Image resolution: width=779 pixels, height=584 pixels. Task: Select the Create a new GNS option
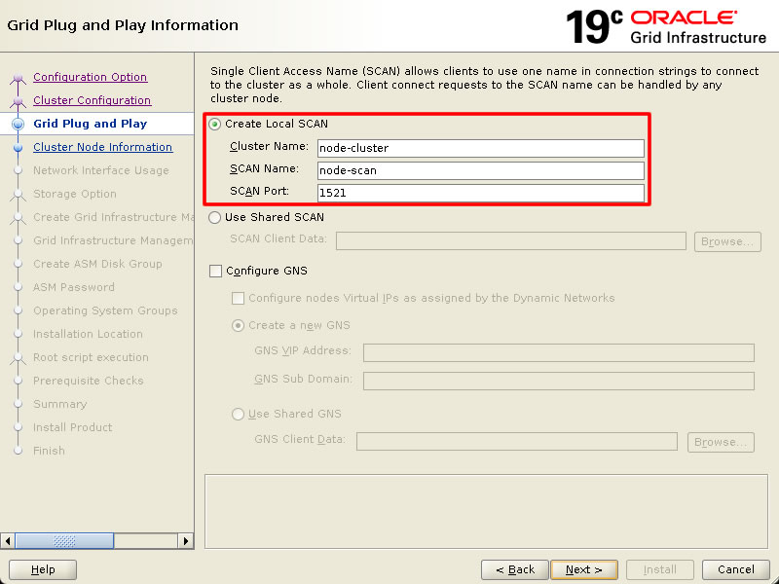point(238,326)
